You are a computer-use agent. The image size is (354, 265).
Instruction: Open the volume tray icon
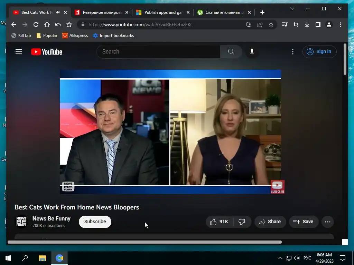tap(297, 258)
